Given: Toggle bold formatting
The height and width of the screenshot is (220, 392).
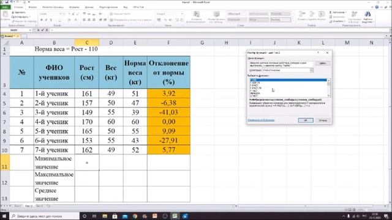Looking at the screenshot, I should (42, 20).
